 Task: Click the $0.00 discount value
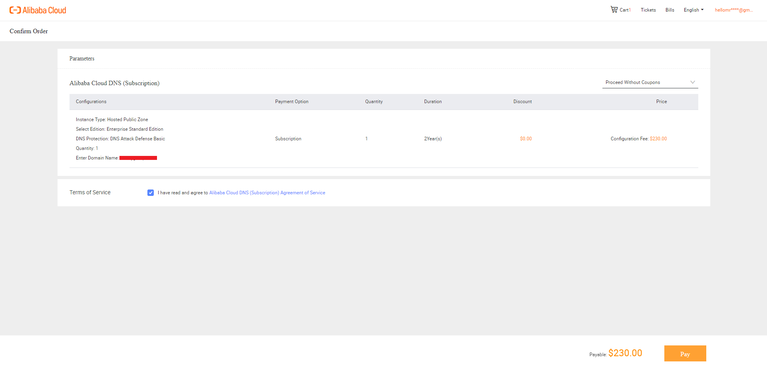click(x=526, y=139)
